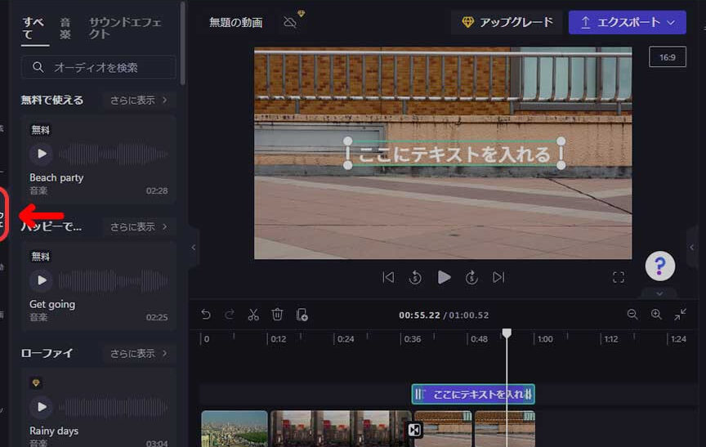
Task: Click the premium diamond badge on Rainy days
Action: [x=36, y=383]
